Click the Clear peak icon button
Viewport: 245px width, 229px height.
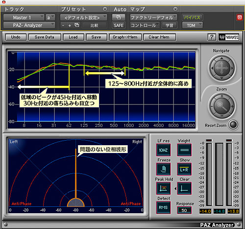[184, 188]
